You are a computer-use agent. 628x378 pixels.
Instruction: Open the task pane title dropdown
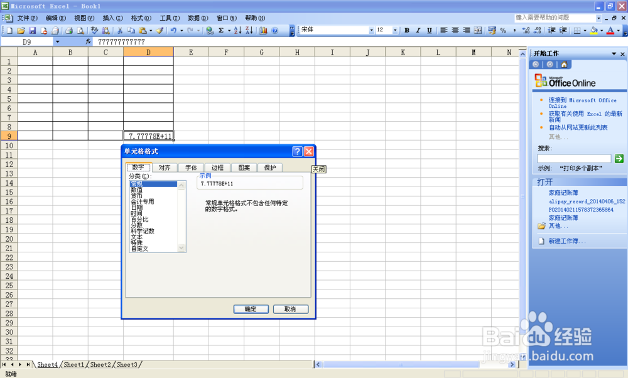(x=614, y=53)
